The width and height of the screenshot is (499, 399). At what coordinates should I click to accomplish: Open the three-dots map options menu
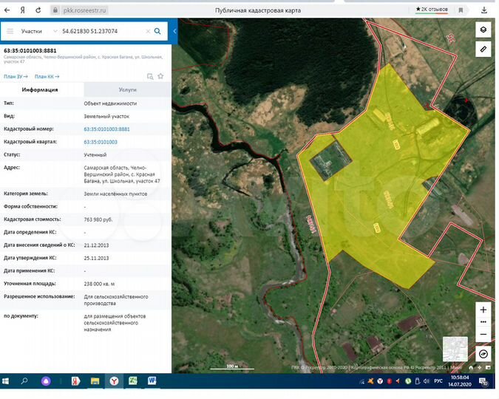pos(483,322)
